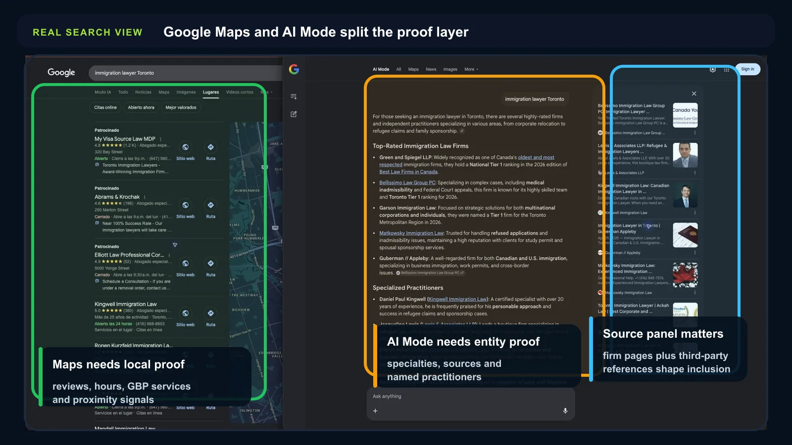Open the Imágenes tab
The width and height of the screenshot is (792, 445).
click(186, 92)
